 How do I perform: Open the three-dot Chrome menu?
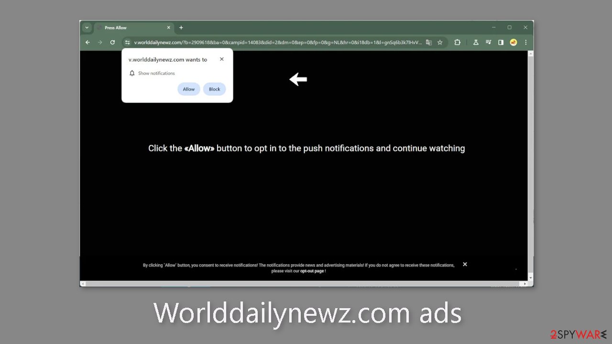(x=526, y=42)
